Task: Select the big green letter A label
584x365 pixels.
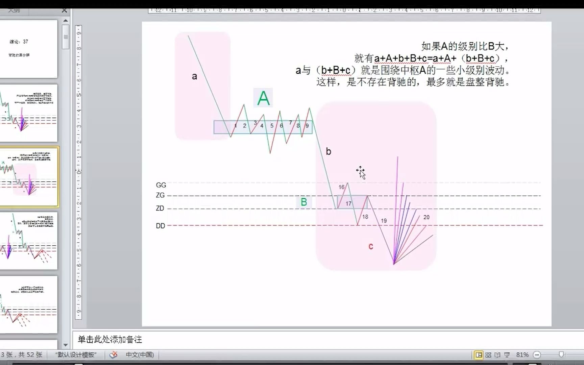Action: click(x=263, y=98)
